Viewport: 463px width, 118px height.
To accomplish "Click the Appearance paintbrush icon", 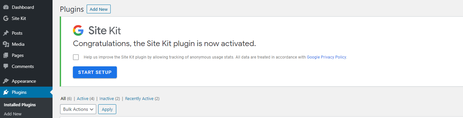I will [x=6, y=81].
